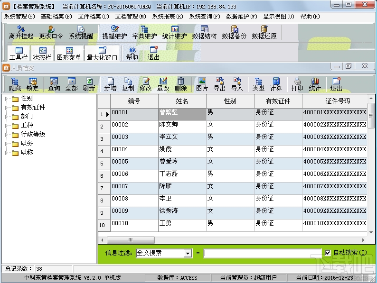The height and width of the screenshot is (283, 377).
Task: Open 系统提醒 reminder icon
Action: pos(81,32)
